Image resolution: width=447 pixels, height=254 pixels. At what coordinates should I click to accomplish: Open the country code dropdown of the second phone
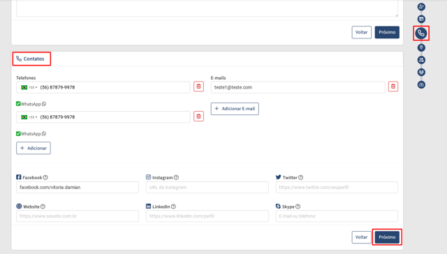point(29,117)
